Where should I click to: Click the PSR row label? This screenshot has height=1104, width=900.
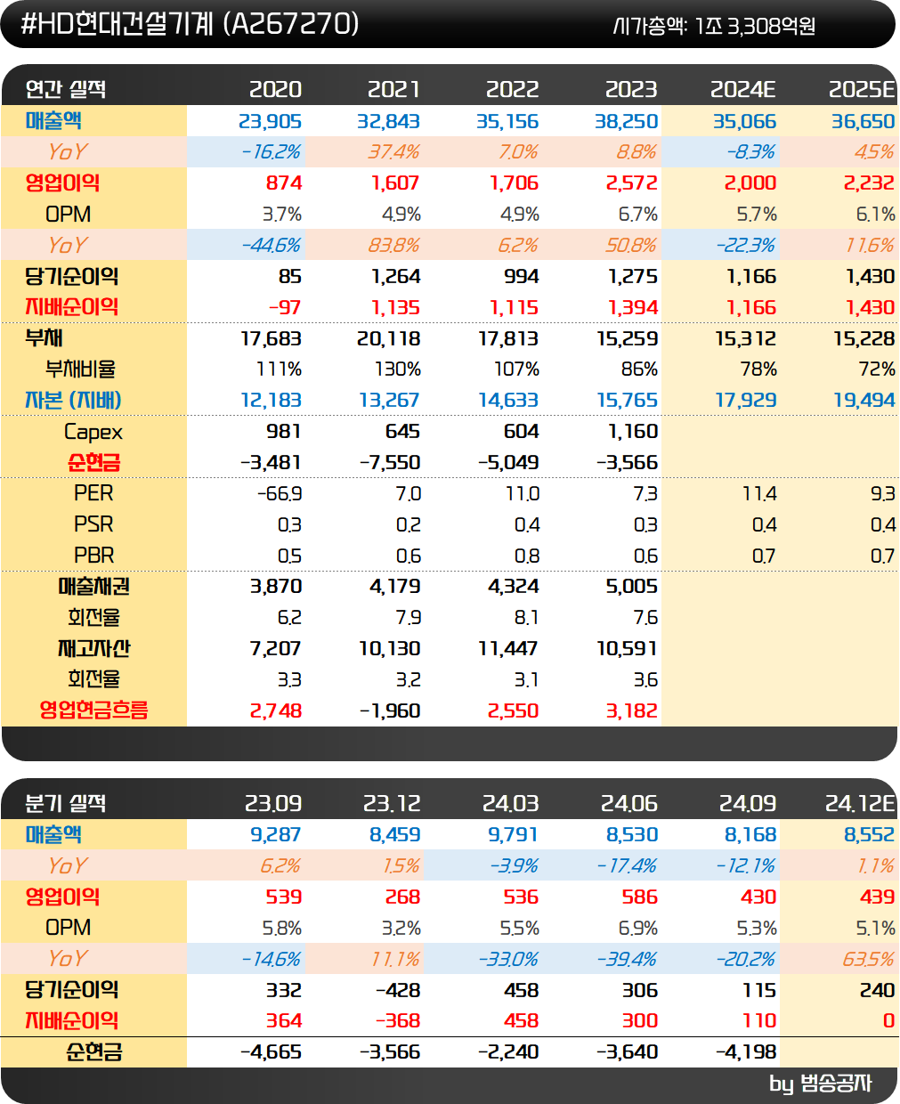coord(93,524)
